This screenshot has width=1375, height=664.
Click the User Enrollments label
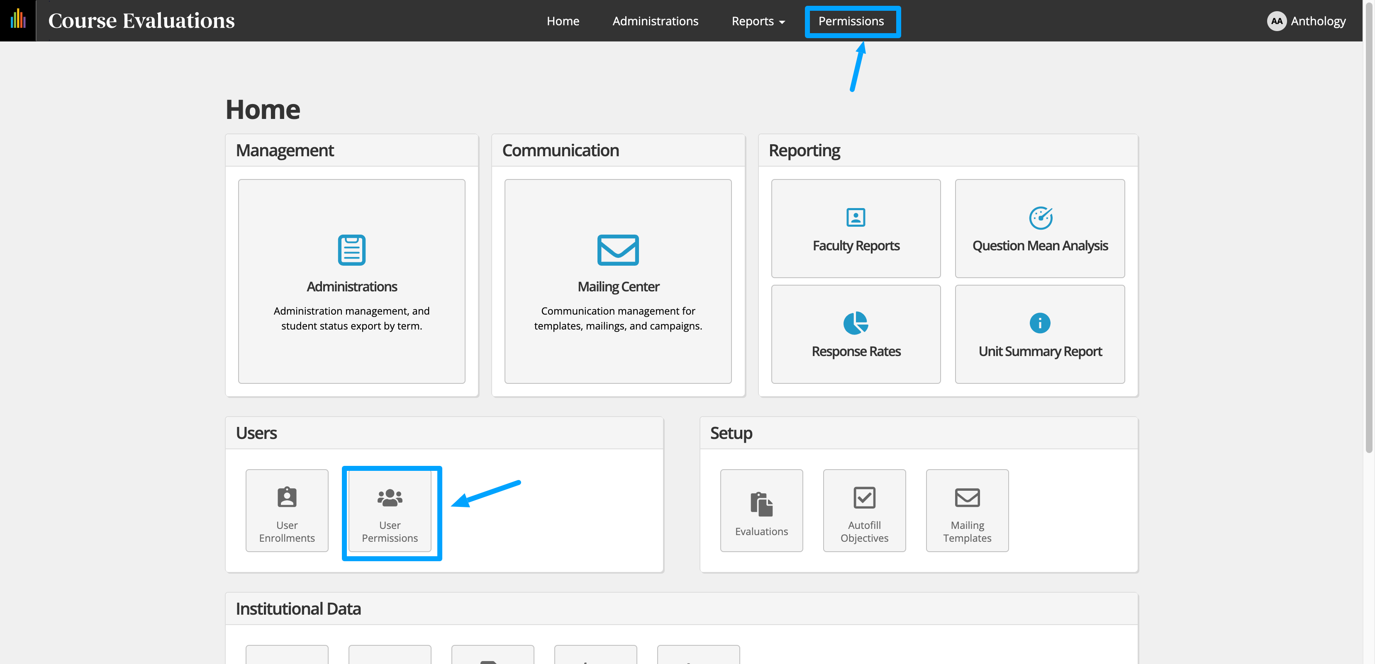click(287, 531)
